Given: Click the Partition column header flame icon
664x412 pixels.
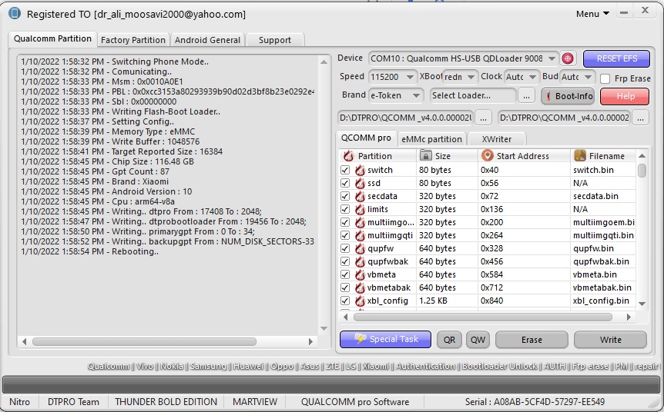Looking at the screenshot, I should point(348,155).
